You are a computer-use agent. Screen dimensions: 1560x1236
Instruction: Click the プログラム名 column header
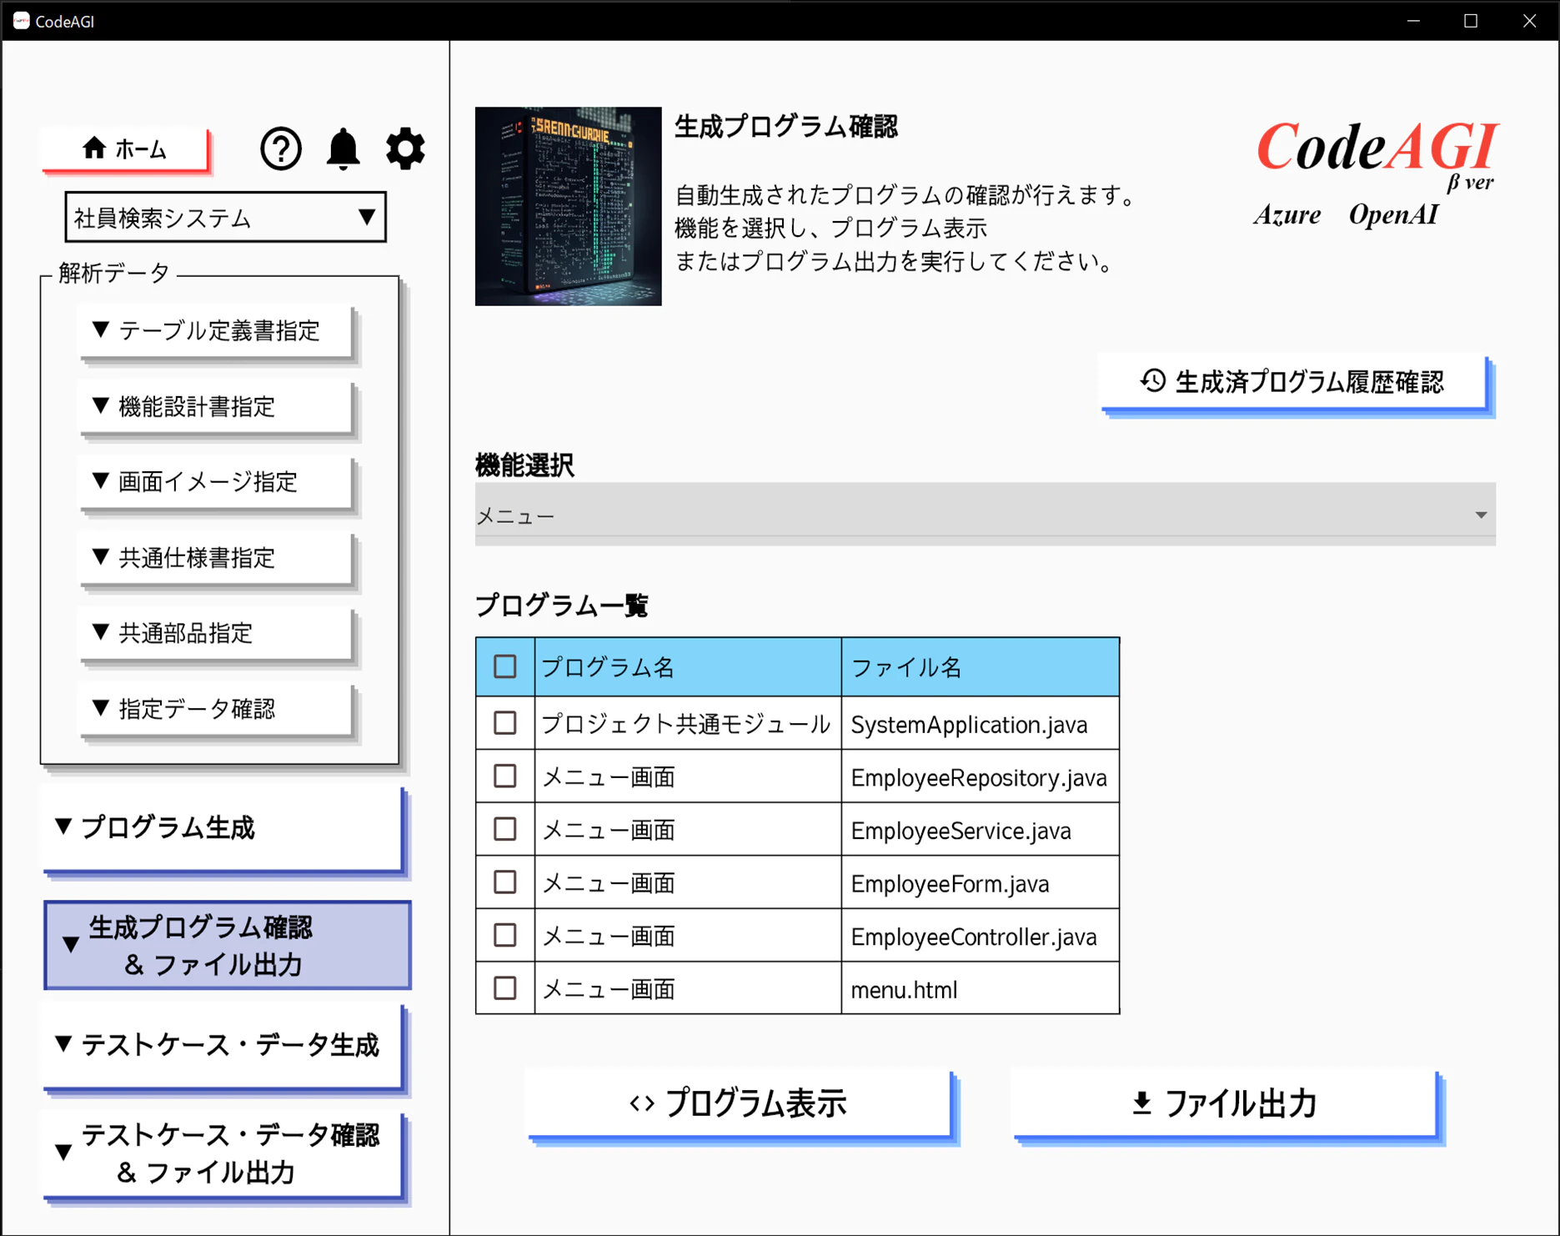point(688,667)
